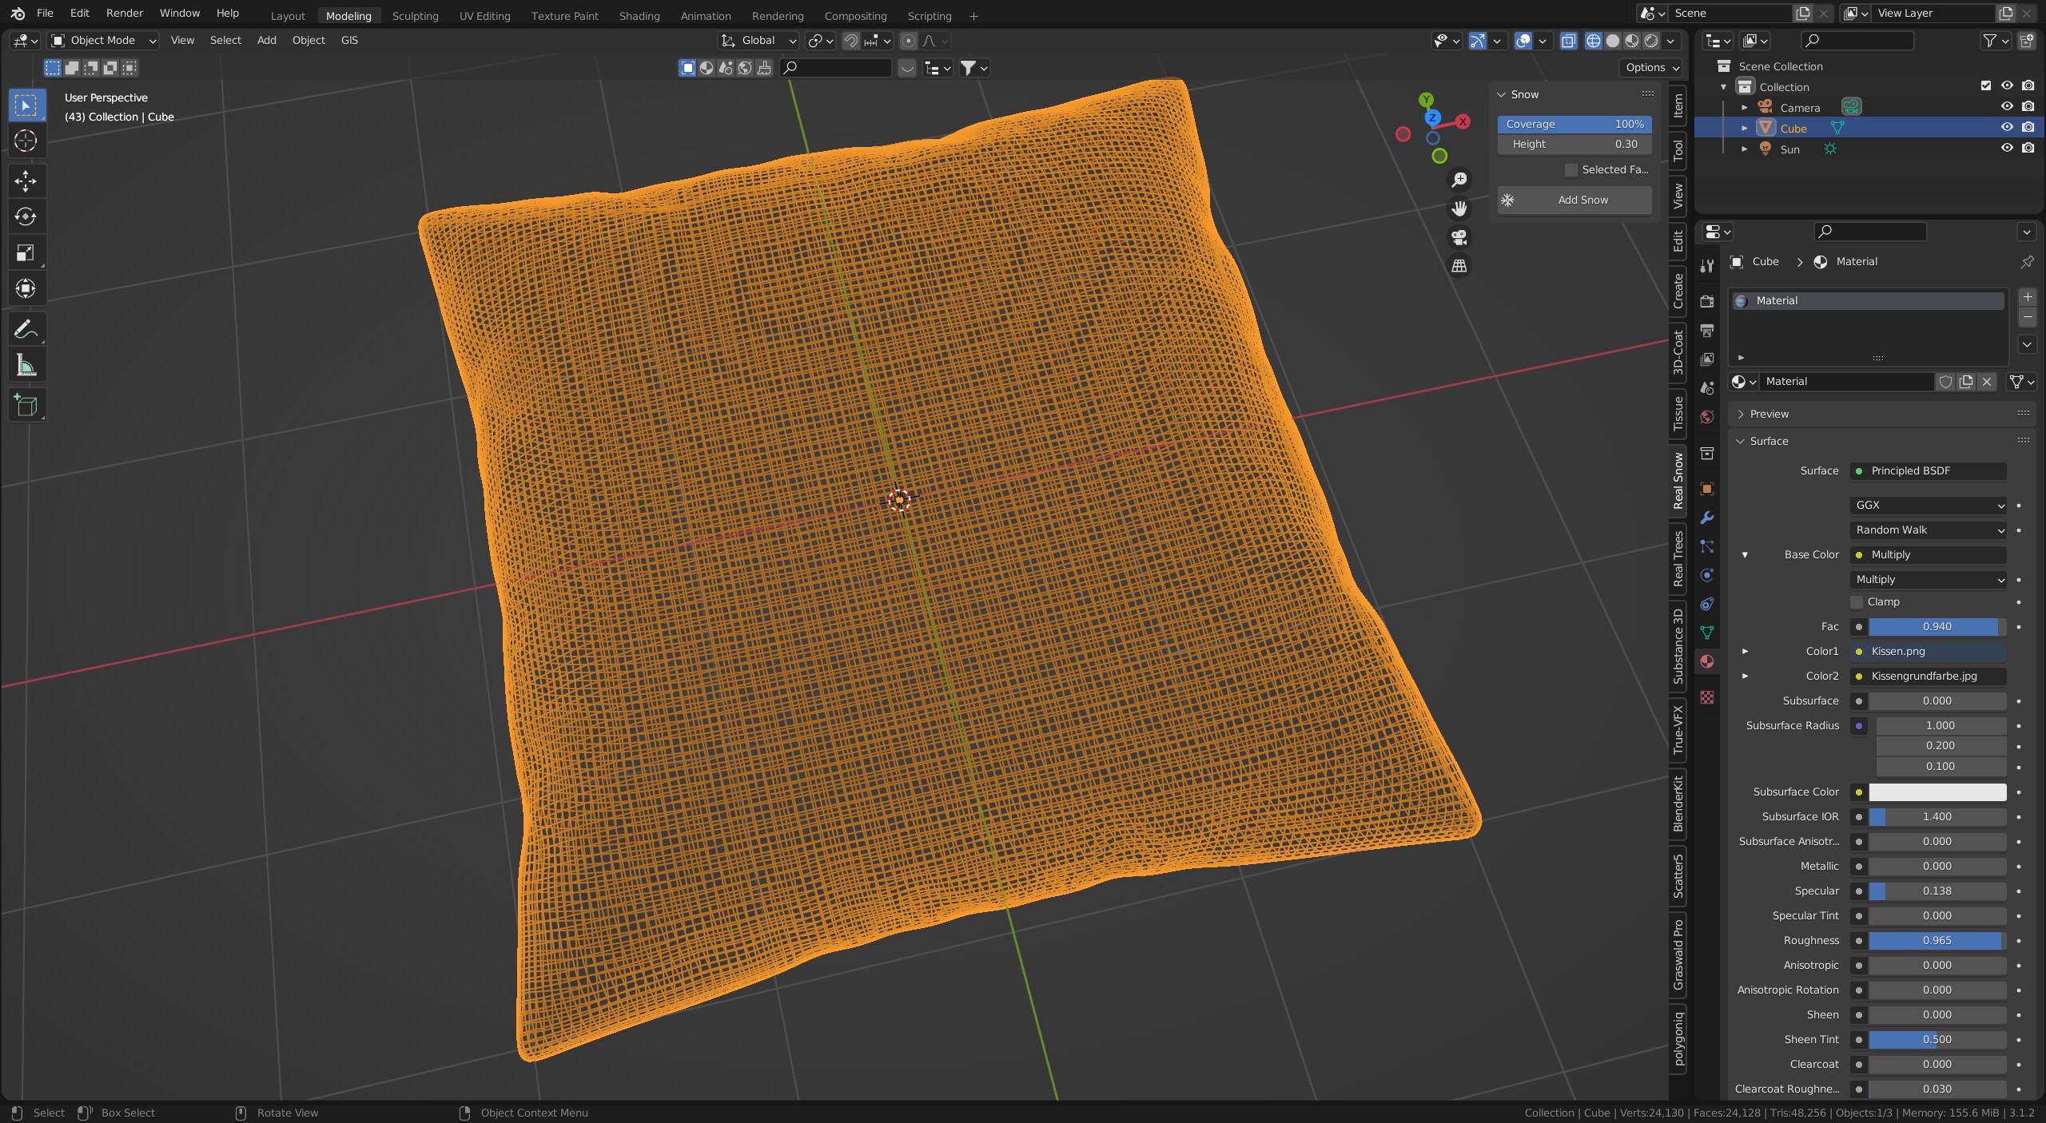Enable the Clamp checkbox
Viewport: 2046px width, 1123px height.
pyautogui.click(x=1857, y=602)
